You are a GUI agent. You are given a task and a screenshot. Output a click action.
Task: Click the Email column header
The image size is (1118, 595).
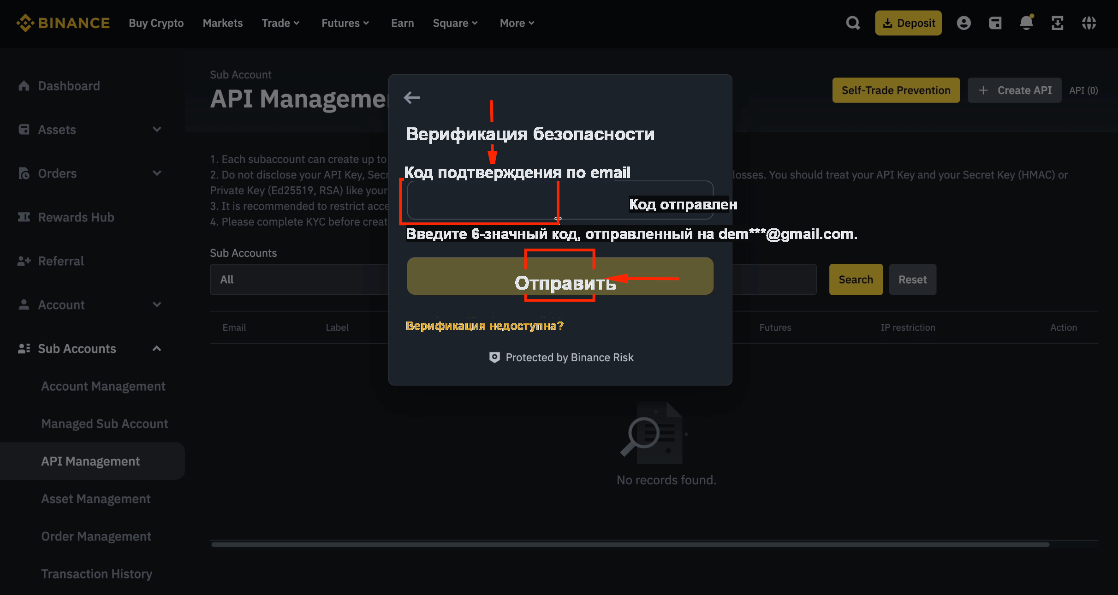(234, 327)
